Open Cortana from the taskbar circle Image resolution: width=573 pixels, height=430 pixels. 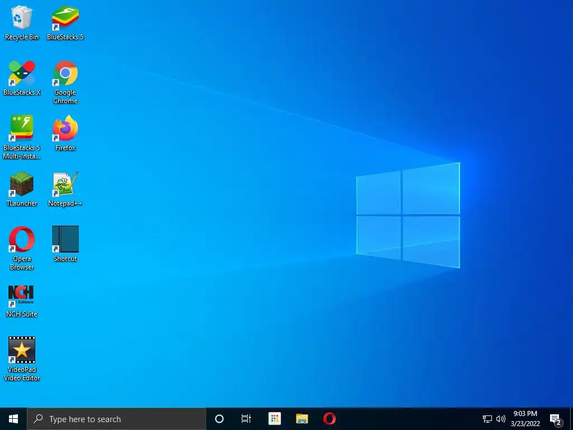219,419
